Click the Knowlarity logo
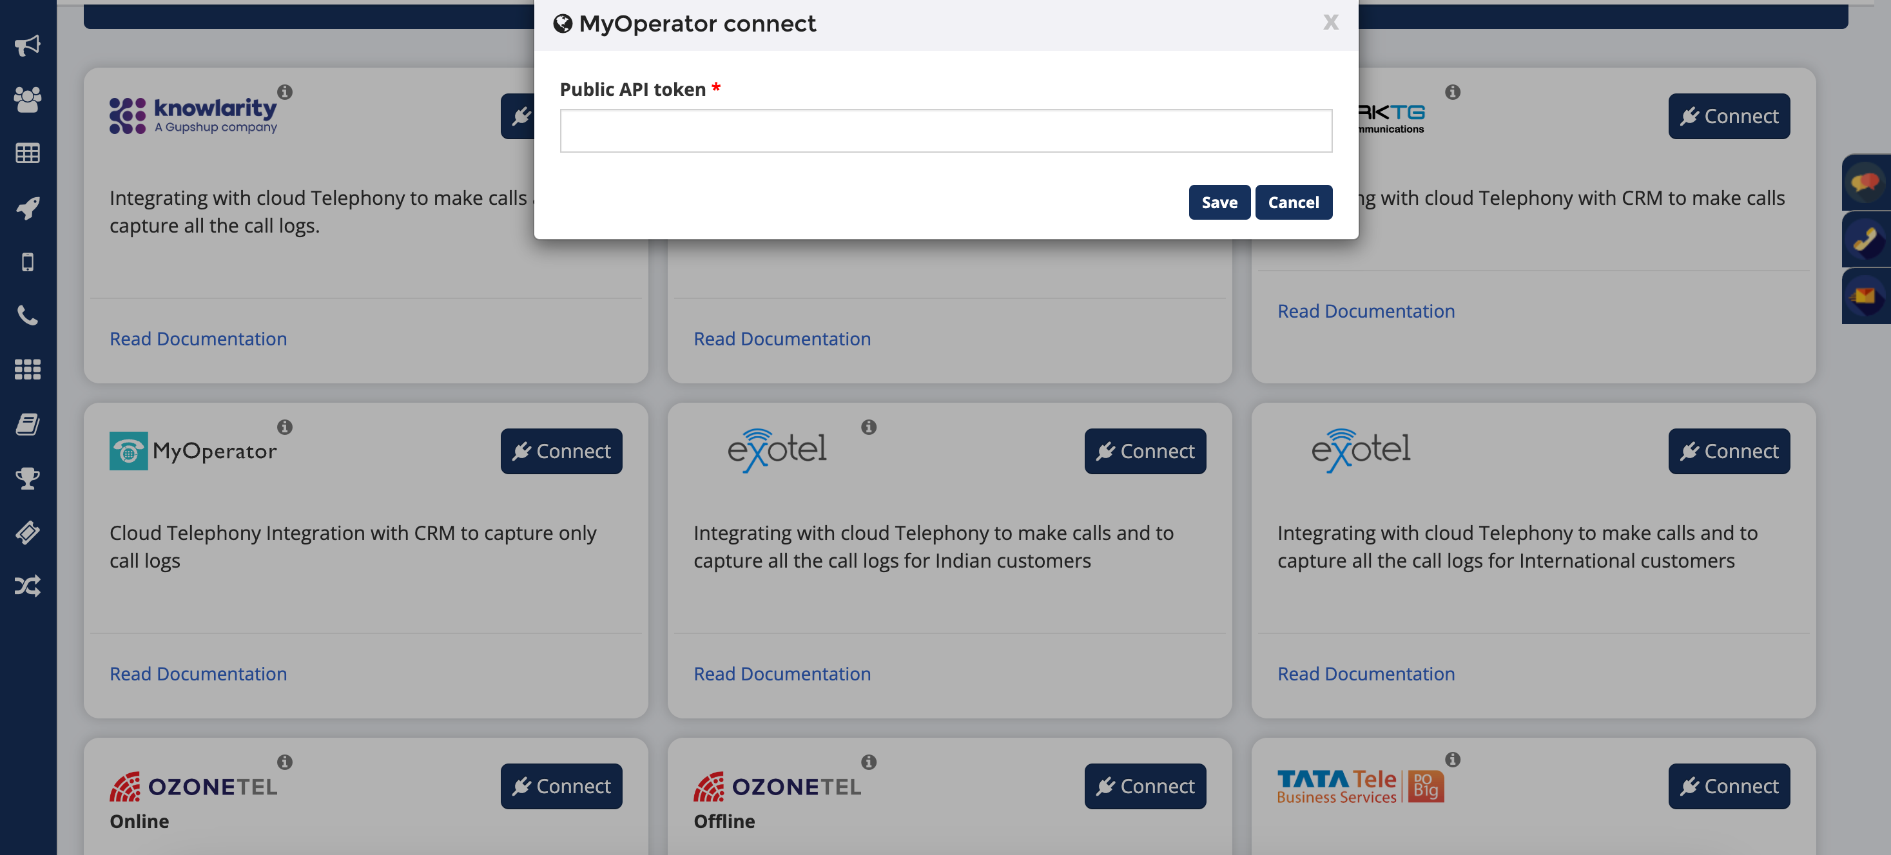 point(193,115)
